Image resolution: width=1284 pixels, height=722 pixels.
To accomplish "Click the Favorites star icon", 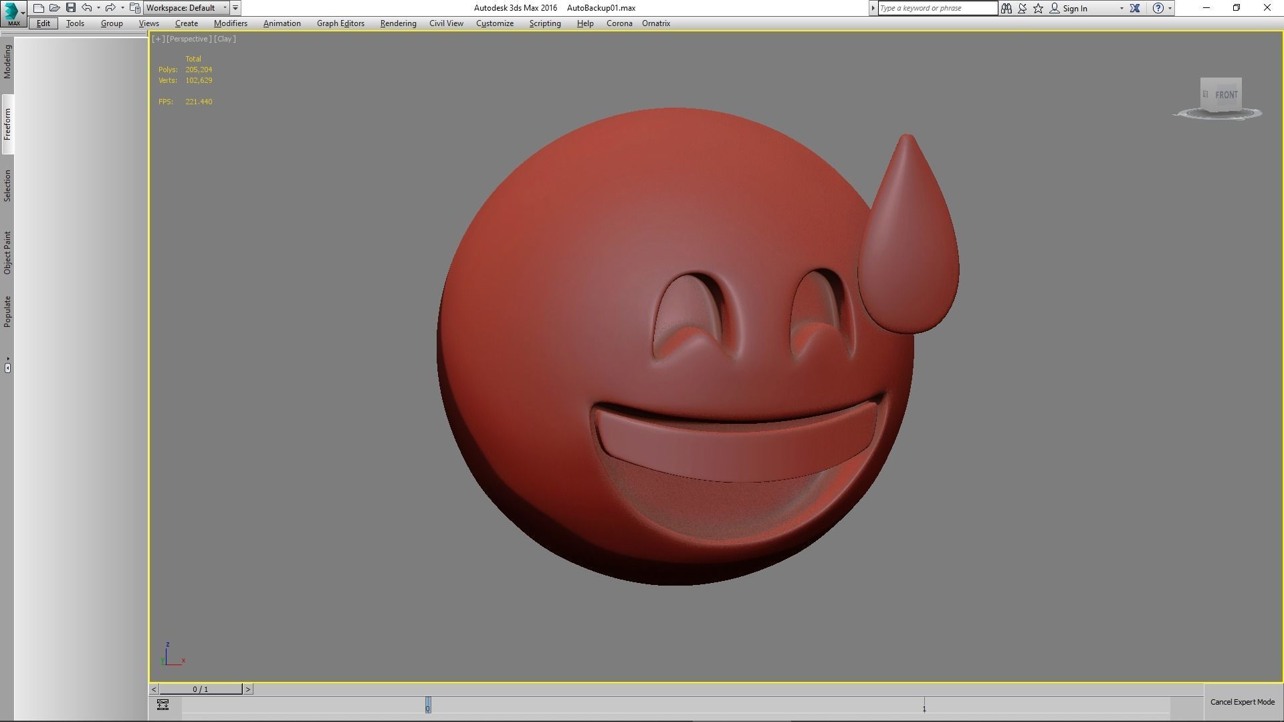I will (1038, 8).
